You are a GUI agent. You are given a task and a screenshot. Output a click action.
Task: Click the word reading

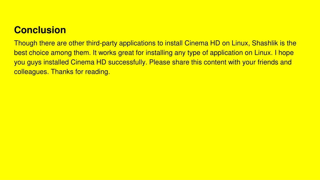pyautogui.click(x=97, y=72)
